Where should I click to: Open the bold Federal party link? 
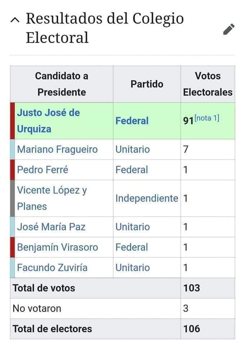(x=132, y=121)
